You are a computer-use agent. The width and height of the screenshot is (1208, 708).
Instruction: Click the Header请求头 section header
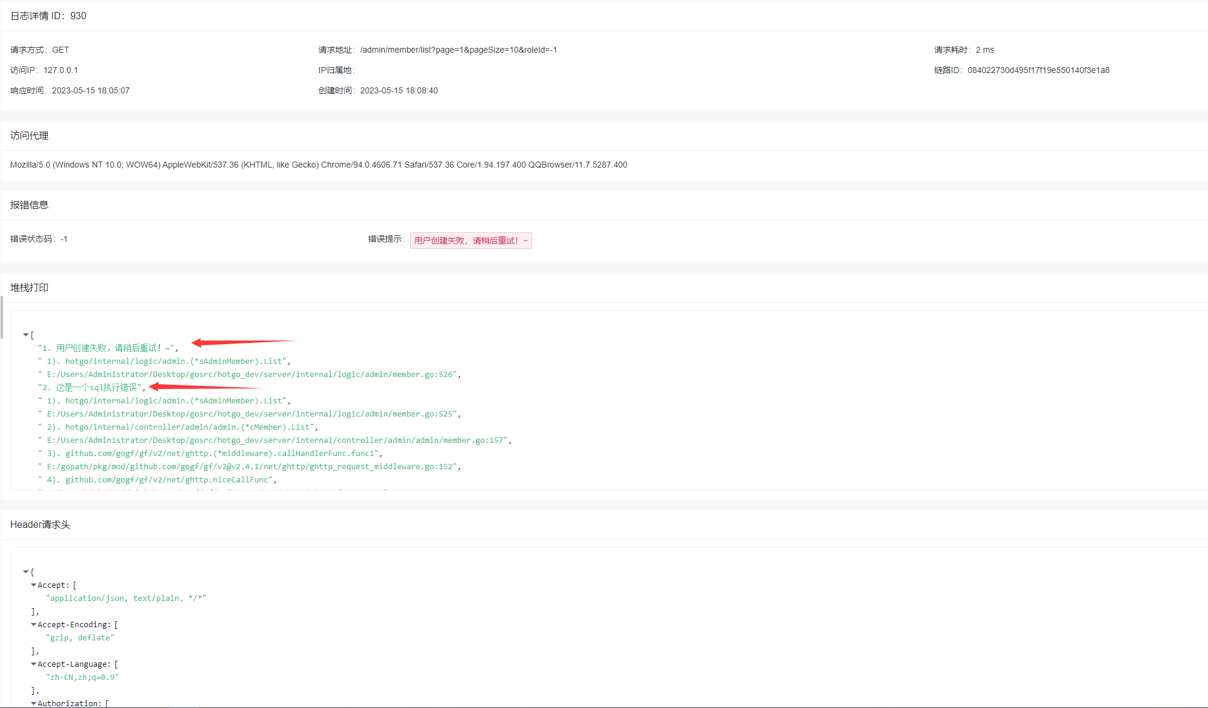pyautogui.click(x=40, y=524)
